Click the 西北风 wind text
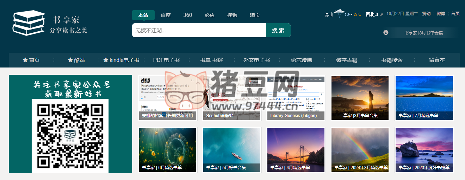This screenshot has height=180, width=465. (x=372, y=14)
